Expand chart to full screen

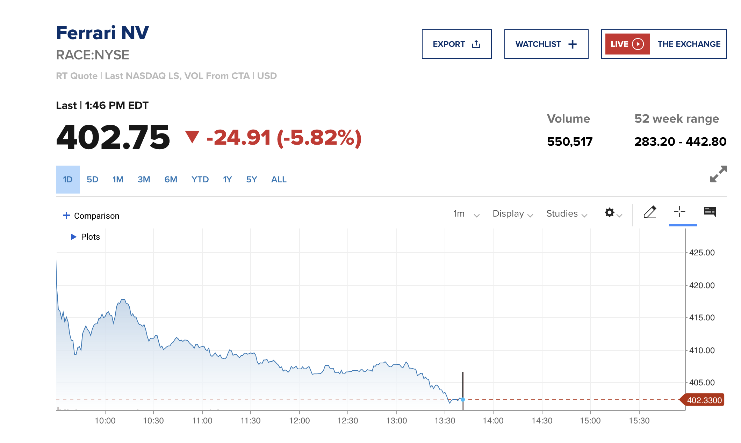click(718, 174)
